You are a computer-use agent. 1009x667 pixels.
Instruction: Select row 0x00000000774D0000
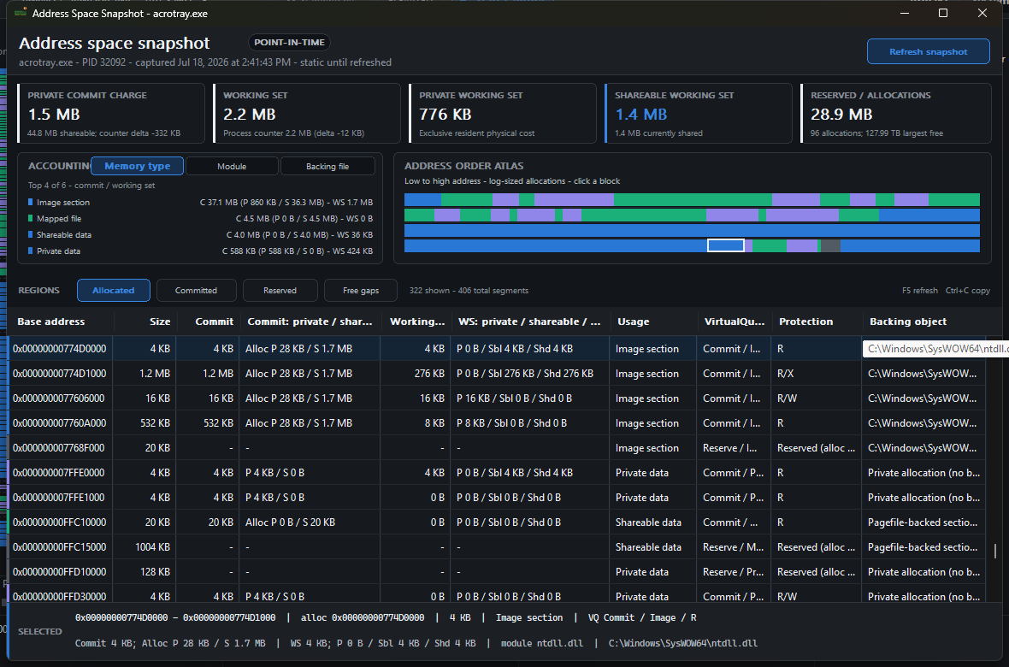coord(497,348)
